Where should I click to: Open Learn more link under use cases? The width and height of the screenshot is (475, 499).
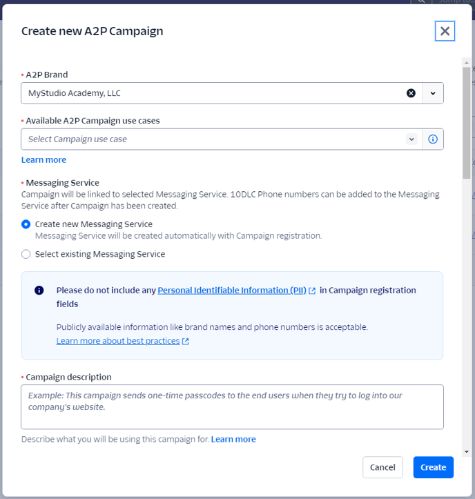43,159
